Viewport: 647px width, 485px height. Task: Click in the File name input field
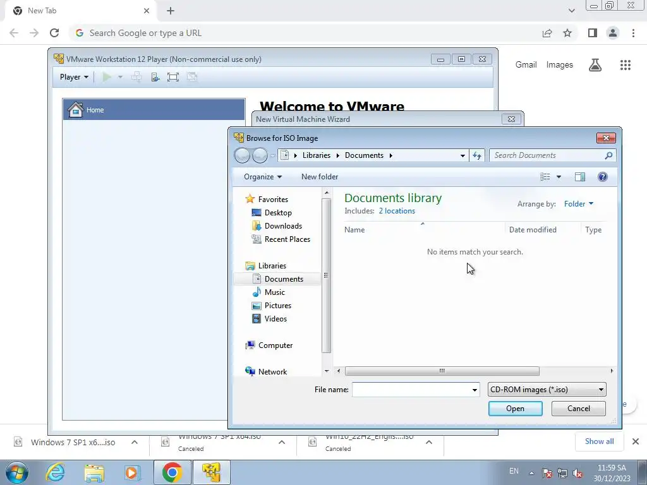click(411, 390)
